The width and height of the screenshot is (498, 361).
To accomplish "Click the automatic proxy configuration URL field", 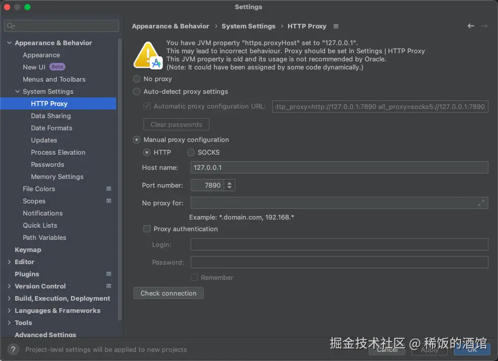I will [x=380, y=106].
